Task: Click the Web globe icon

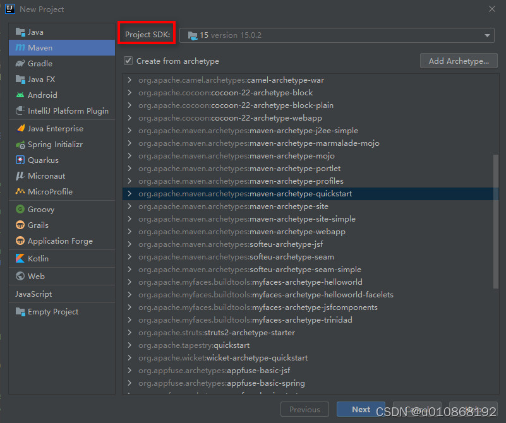Action: 20,277
